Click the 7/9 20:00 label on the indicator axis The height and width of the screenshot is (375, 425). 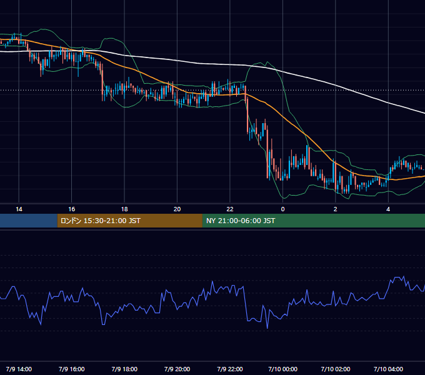177,369
